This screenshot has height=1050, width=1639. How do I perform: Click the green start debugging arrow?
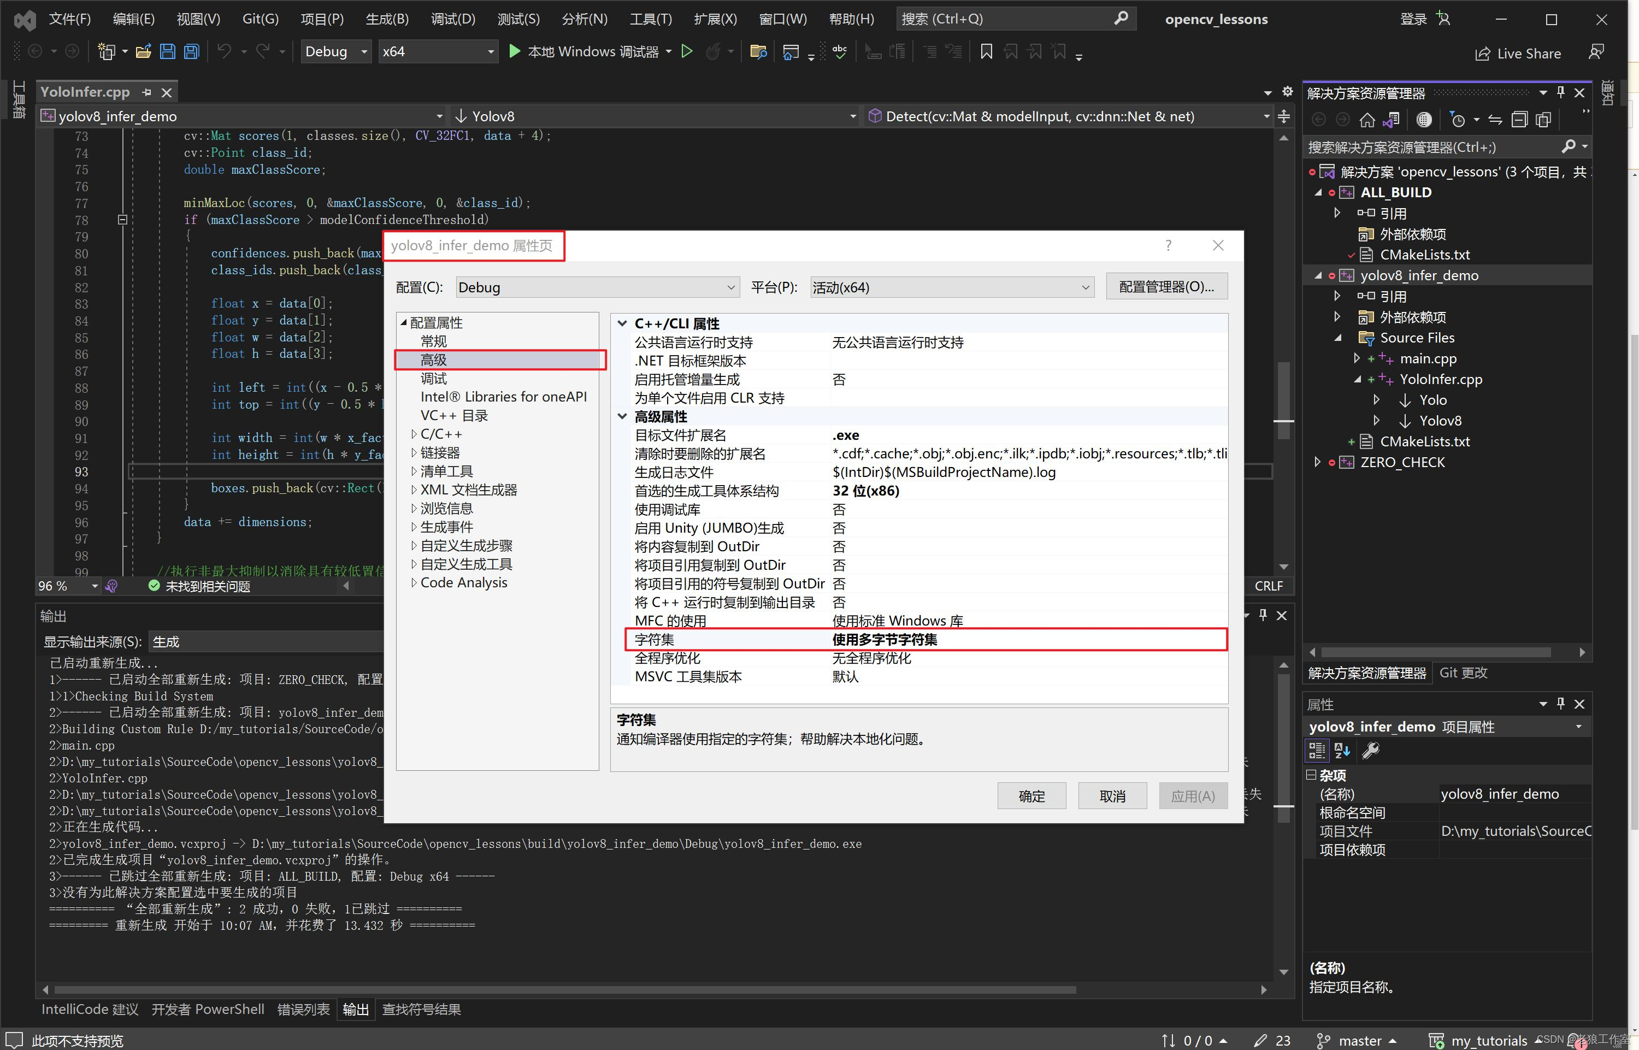coord(515,52)
